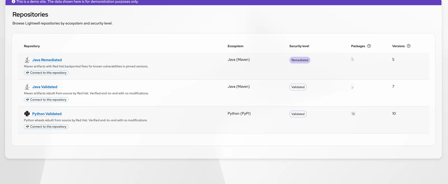Click the code icon in Python Validated connect button
The height and width of the screenshot is (184, 448).
coord(27,126)
